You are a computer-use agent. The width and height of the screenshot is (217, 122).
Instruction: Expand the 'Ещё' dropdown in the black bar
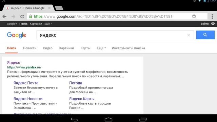pos(48,24)
